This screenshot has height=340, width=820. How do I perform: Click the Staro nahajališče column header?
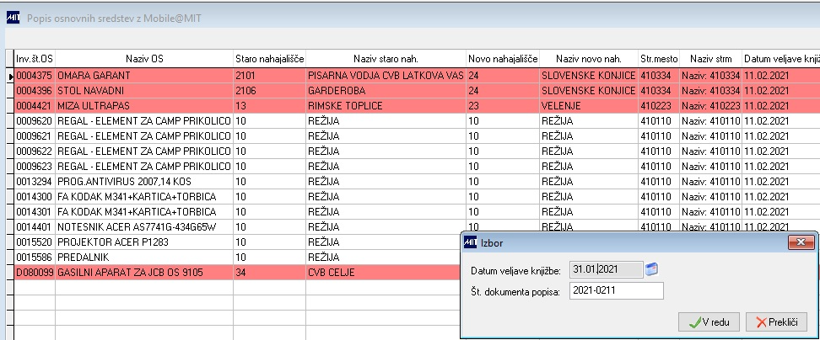coord(269,58)
